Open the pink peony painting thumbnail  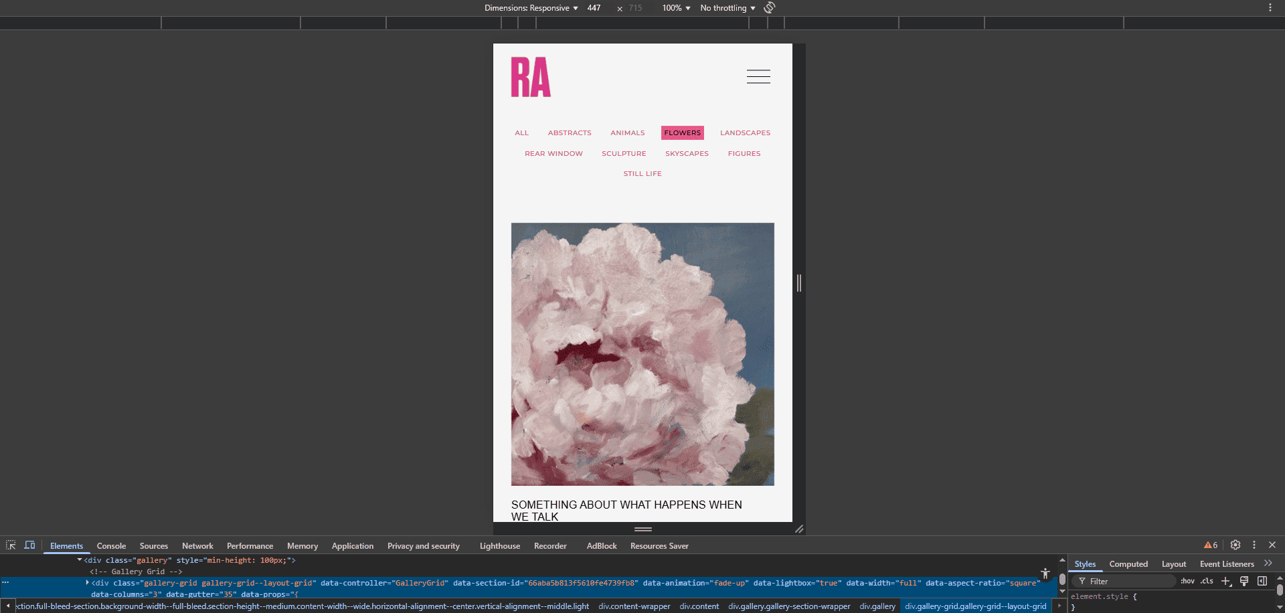pyautogui.click(x=642, y=354)
